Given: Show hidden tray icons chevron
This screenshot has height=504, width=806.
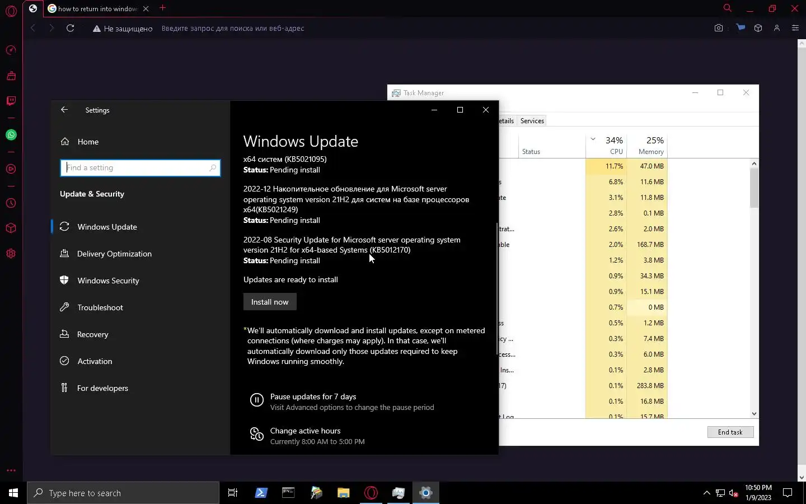Looking at the screenshot, I should [706, 493].
